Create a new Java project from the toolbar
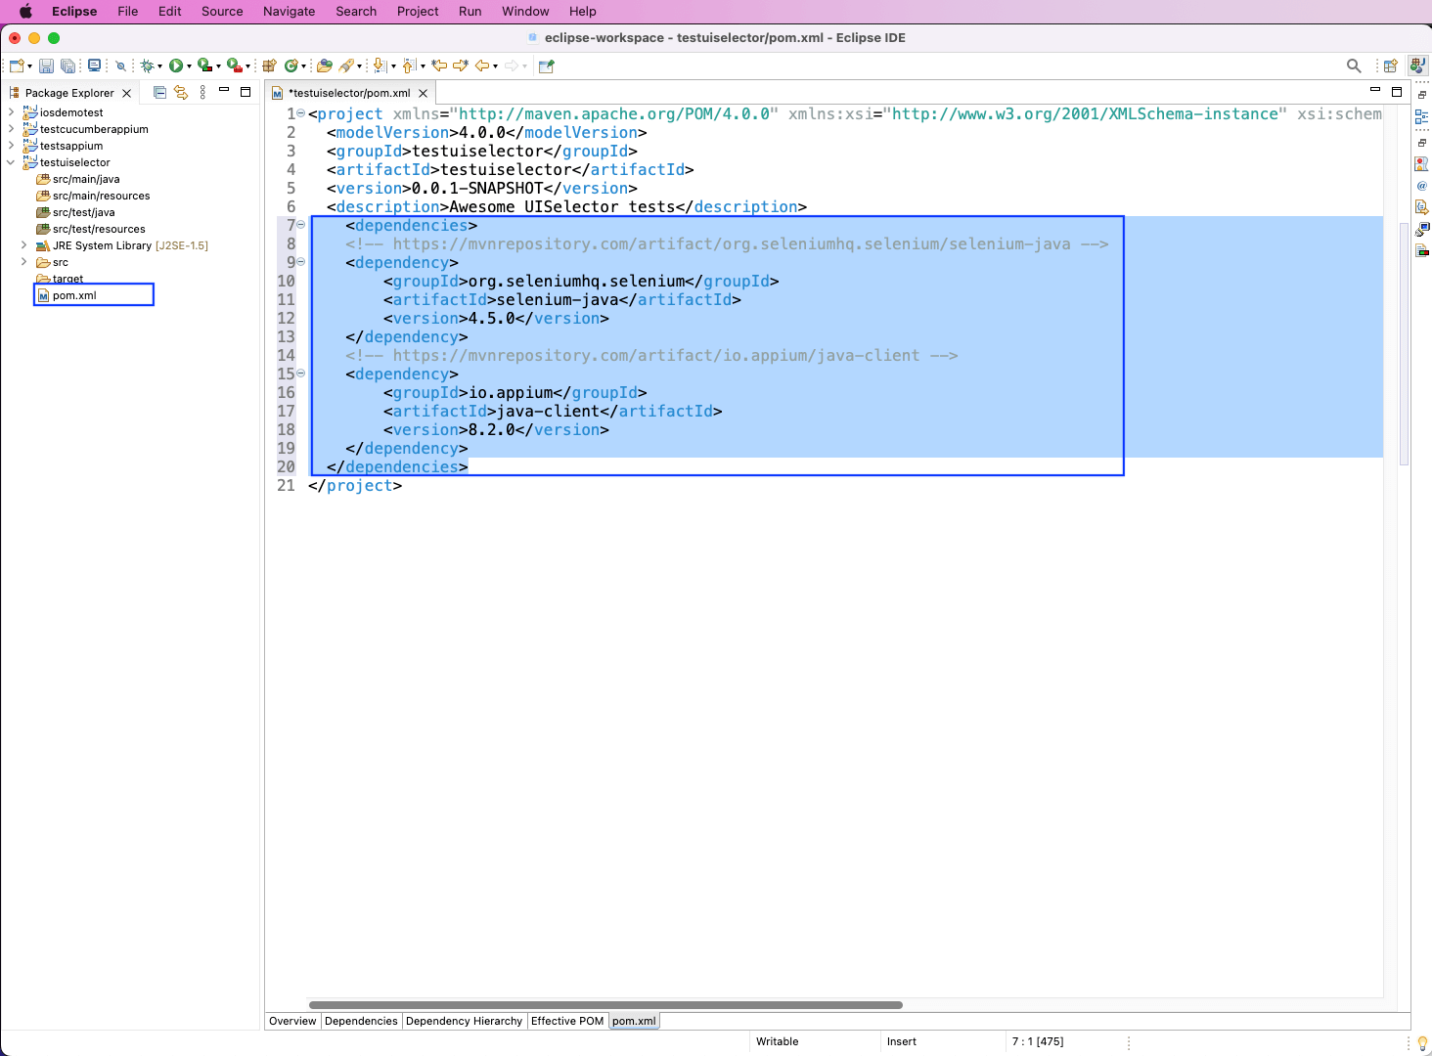Screen dimensions: 1432x1056 pos(268,66)
